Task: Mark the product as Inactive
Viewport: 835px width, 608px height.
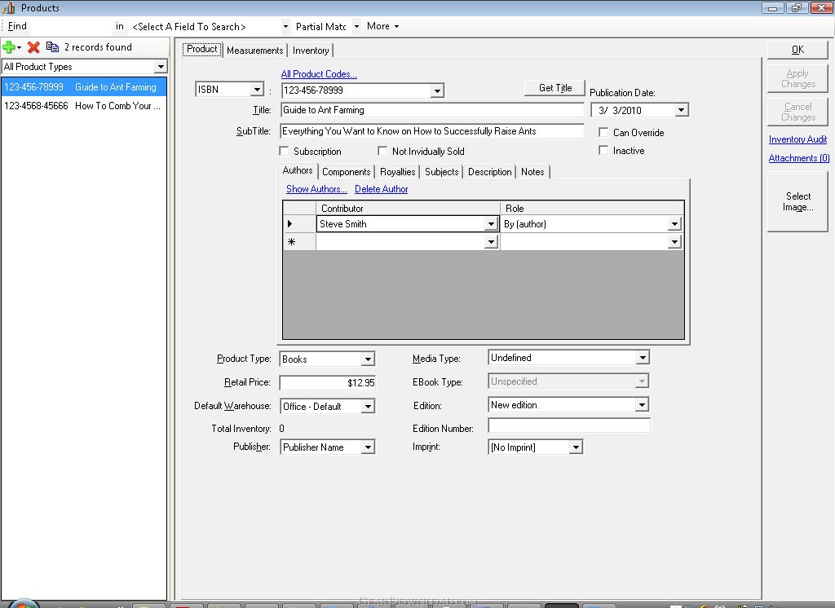Action: click(x=603, y=150)
